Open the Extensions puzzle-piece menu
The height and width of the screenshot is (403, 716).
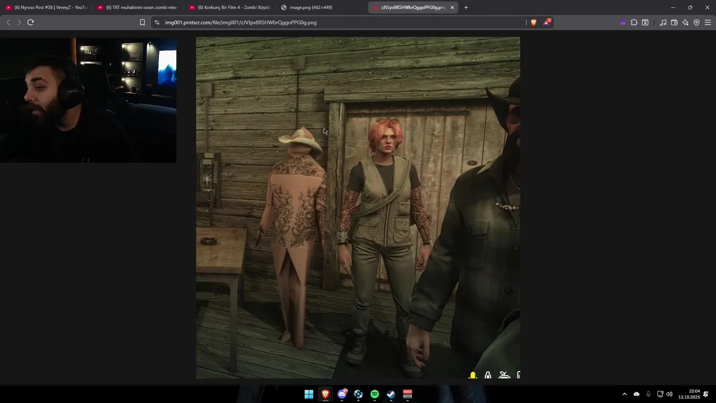[x=634, y=22]
